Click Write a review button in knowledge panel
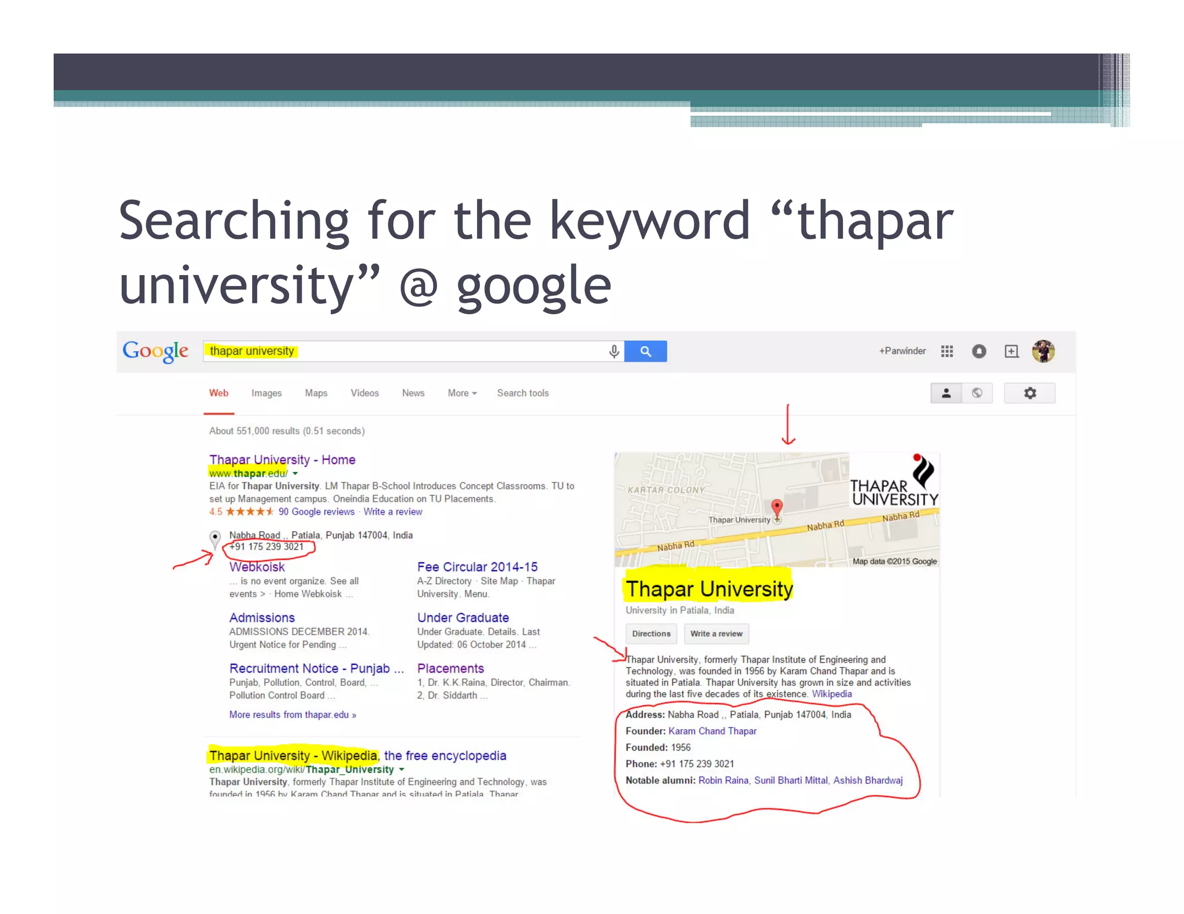1184x914 pixels. point(716,634)
